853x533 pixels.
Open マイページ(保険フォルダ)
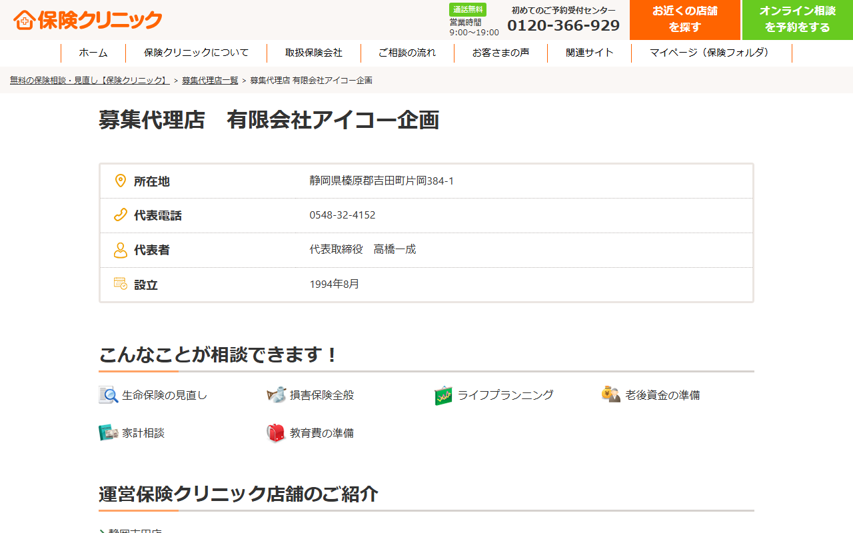pyautogui.click(x=712, y=53)
